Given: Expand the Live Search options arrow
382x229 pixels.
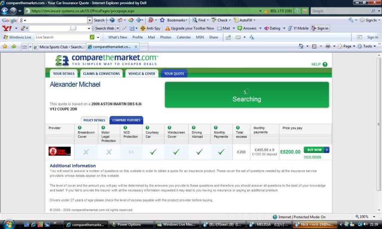Looking at the screenshot, I should (98, 37).
